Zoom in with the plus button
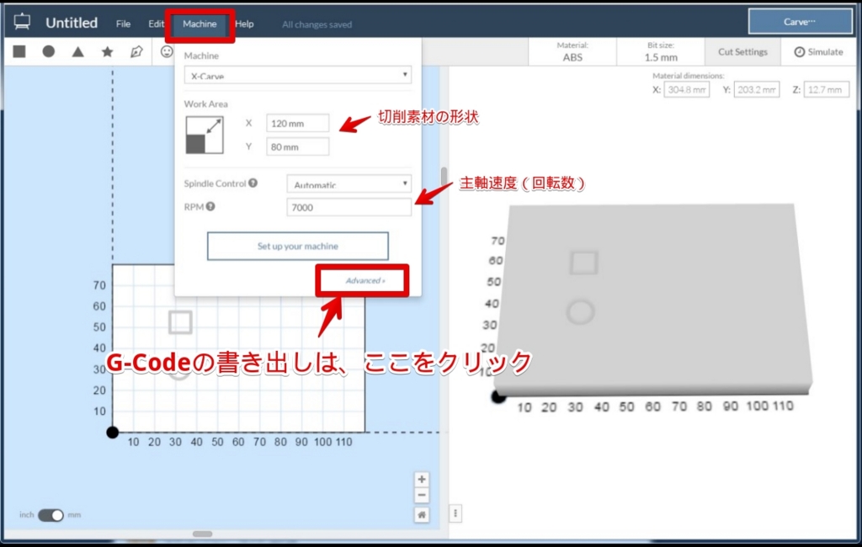Screen dimensions: 862x547 (422, 480)
